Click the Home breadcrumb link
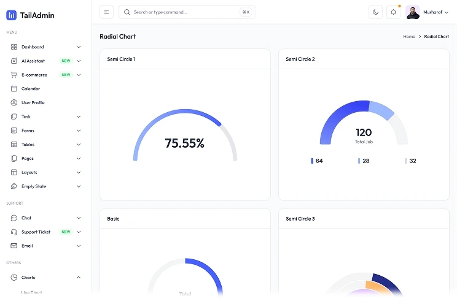Screen dimensions: 457x304 tap(409, 36)
